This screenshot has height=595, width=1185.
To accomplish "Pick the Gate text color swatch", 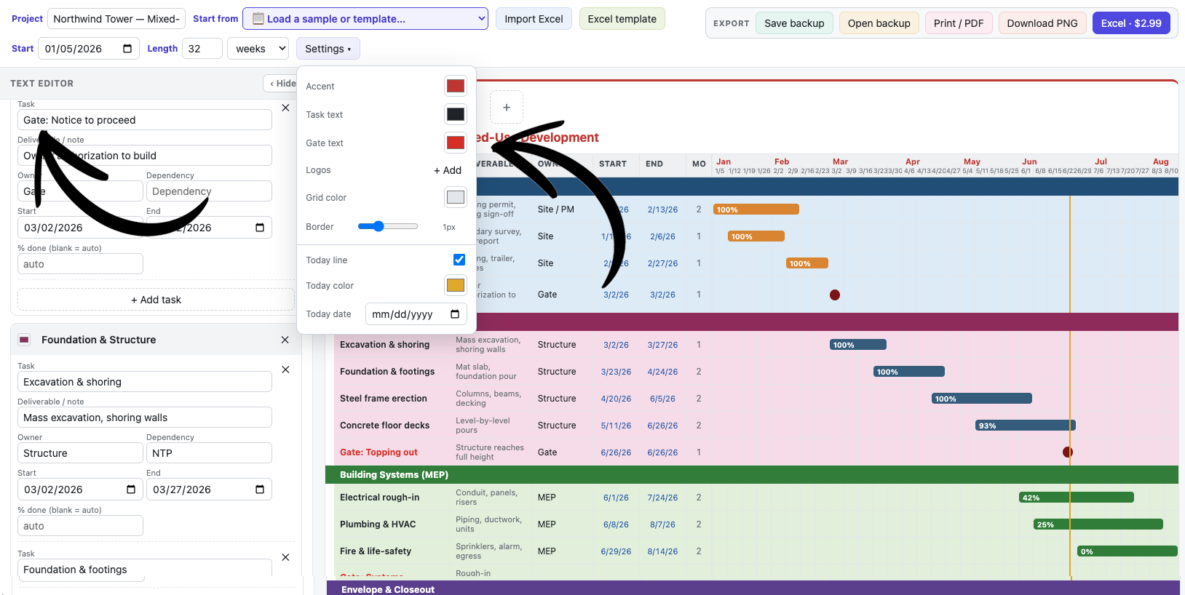I will (456, 143).
